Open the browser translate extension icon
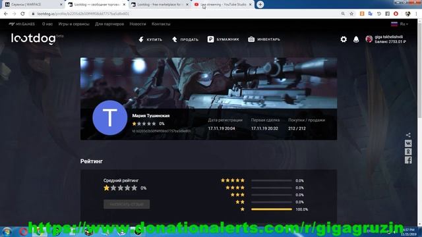422x237 pixels. 371,14
